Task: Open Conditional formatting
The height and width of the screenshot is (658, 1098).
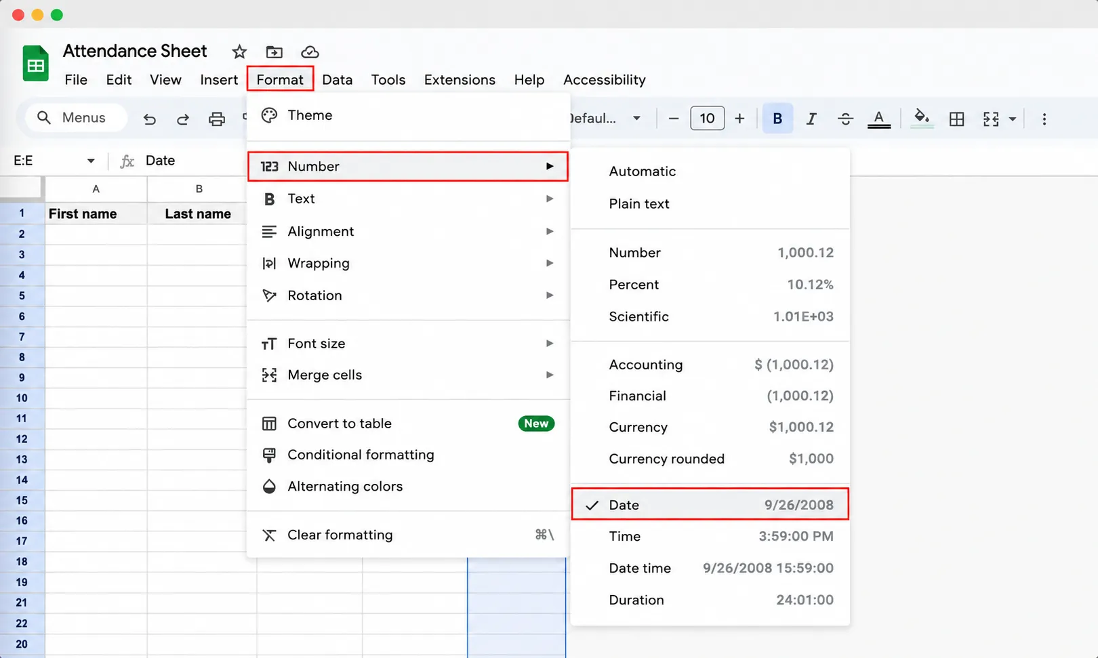Action: pyautogui.click(x=408, y=455)
